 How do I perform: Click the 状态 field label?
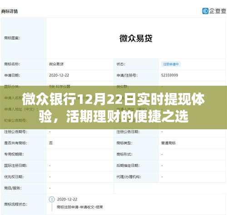point(121,64)
